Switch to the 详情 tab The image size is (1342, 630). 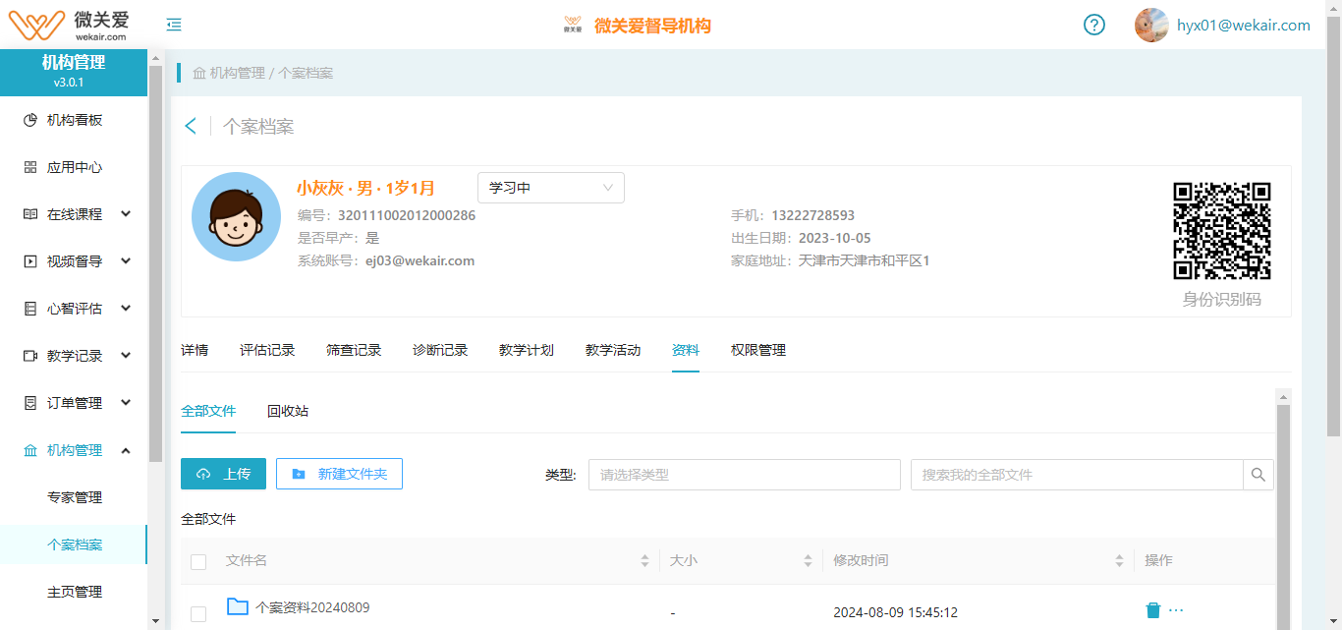click(195, 350)
